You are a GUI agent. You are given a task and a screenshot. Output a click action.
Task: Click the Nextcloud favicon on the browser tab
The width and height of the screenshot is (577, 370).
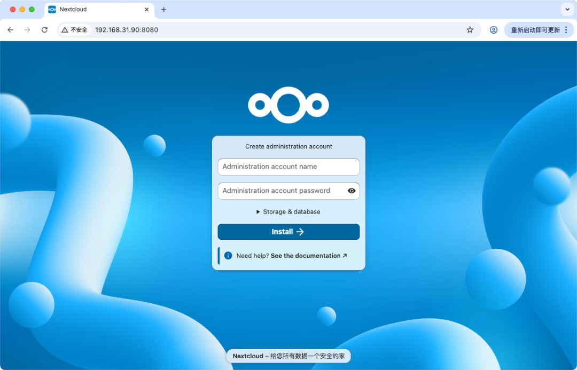[x=52, y=9]
